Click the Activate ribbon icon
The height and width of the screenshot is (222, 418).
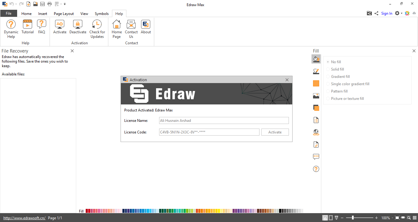click(60, 27)
